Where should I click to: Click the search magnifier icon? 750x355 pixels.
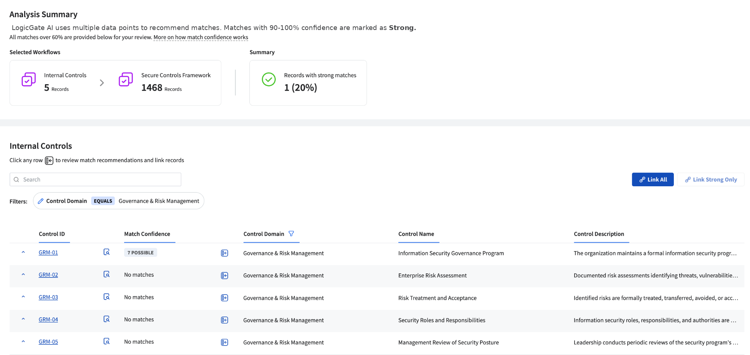click(x=16, y=180)
